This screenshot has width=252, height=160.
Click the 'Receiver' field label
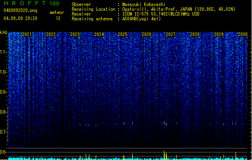click(x=81, y=14)
